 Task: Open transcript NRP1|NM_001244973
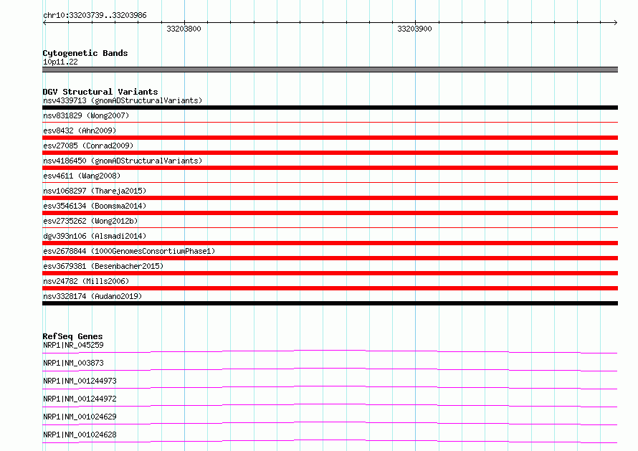coord(80,381)
